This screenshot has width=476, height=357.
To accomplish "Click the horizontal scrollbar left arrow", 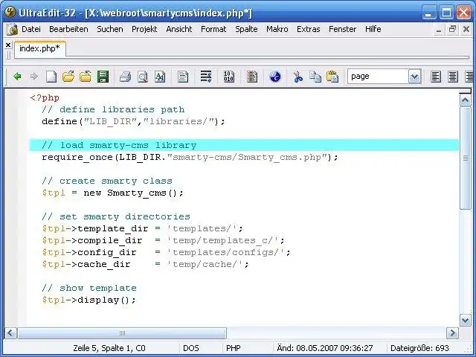I will pos(10,333).
